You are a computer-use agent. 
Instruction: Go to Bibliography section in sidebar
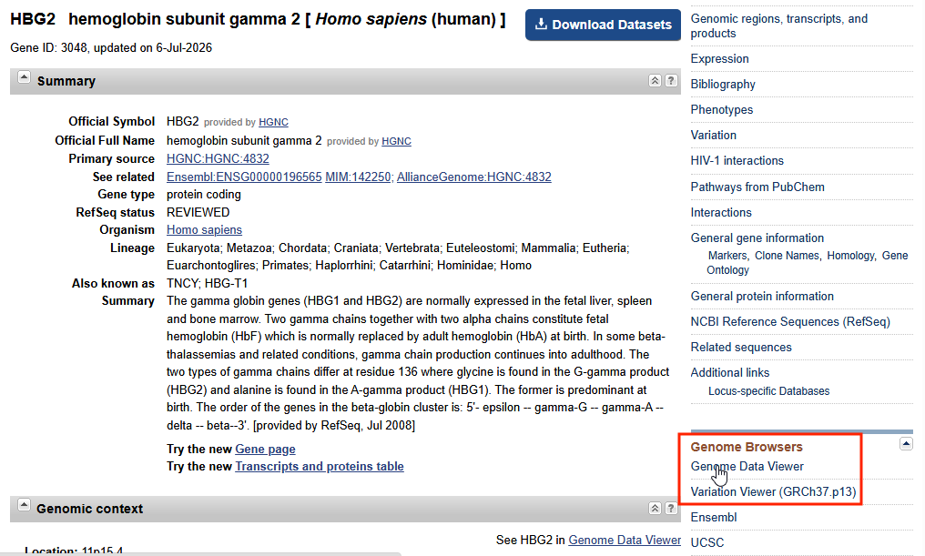(x=723, y=85)
